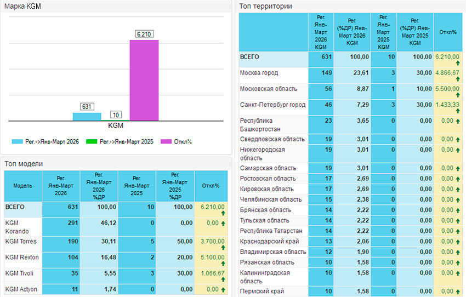Screen dimensions: 466x297
Task: Click the blue legend swatch for Янв-Март 2026
Action: 18,142
